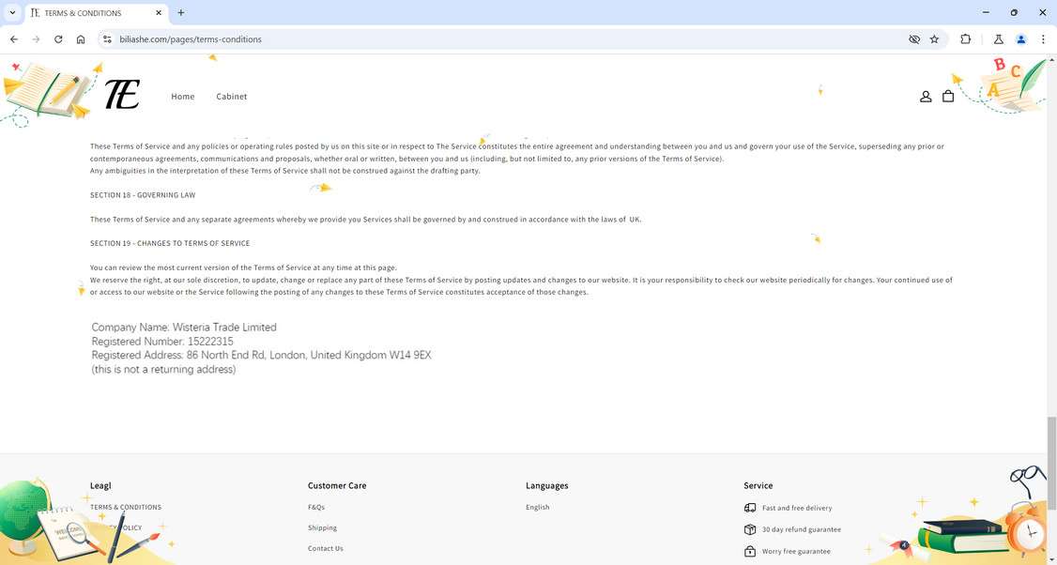The width and height of the screenshot is (1057, 565).
Task: Bookmark this page with the star icon
Action: click(934, 39)
